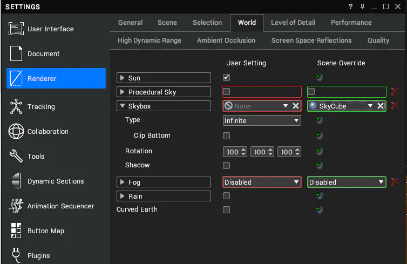Click the Curved Earth label

tap(137, 209)
